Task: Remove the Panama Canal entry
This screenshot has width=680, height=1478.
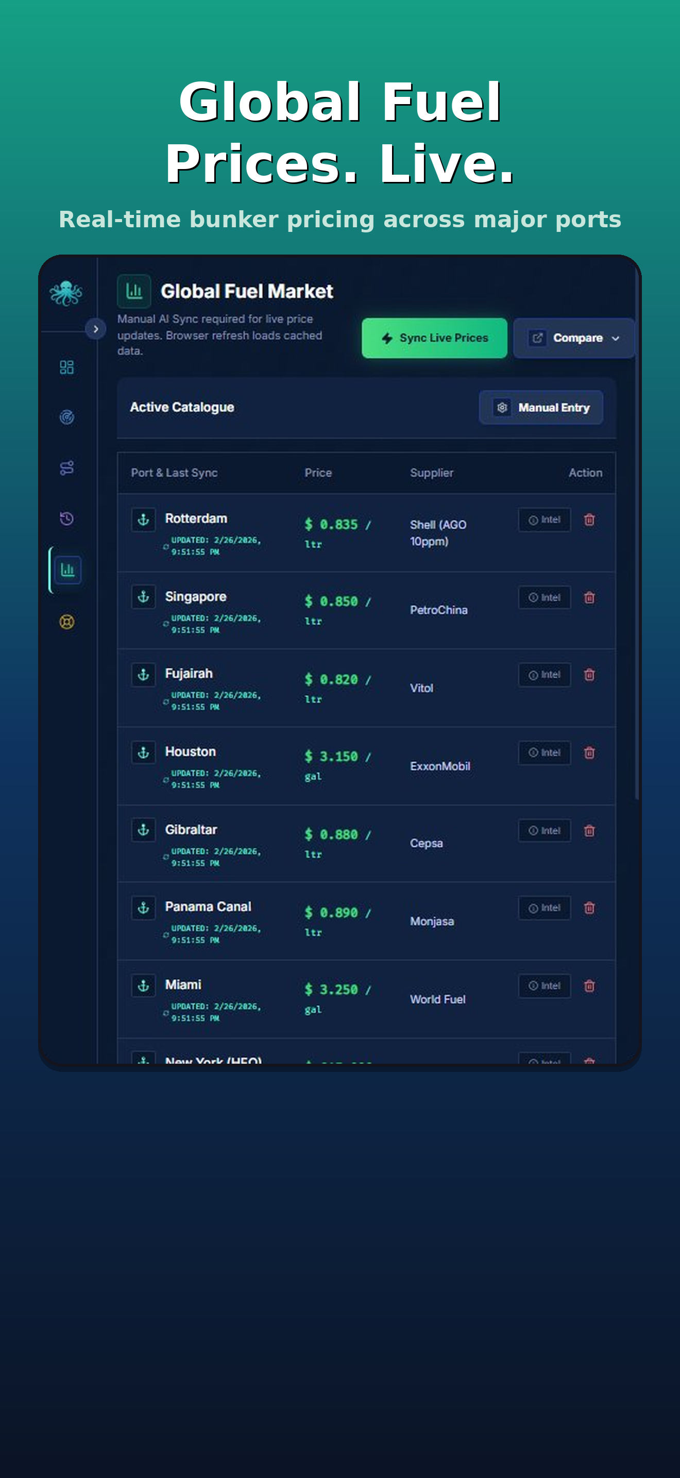Action: click(x=589, y=908)
